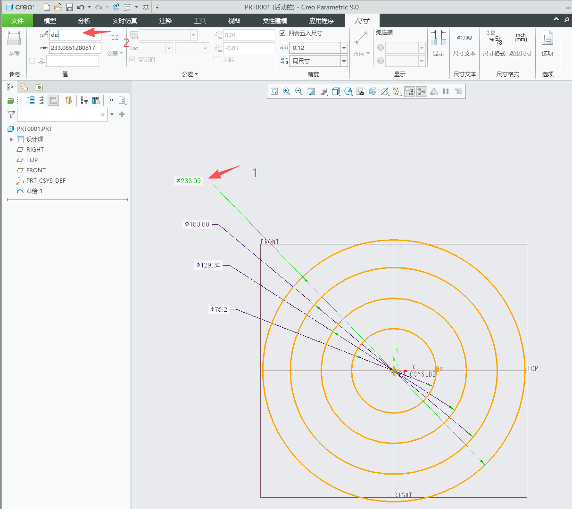Click the model tree search filter field
This screenshot has height=509, width=572.
(58, 114)
